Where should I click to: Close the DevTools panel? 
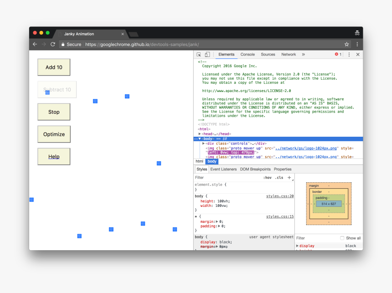(x=358, y=55)
